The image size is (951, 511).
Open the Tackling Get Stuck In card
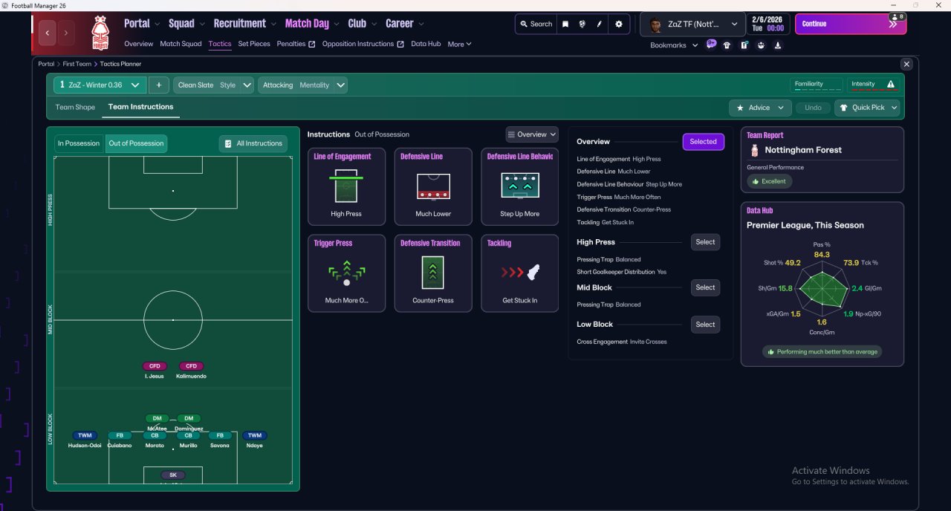coord(520,273)
